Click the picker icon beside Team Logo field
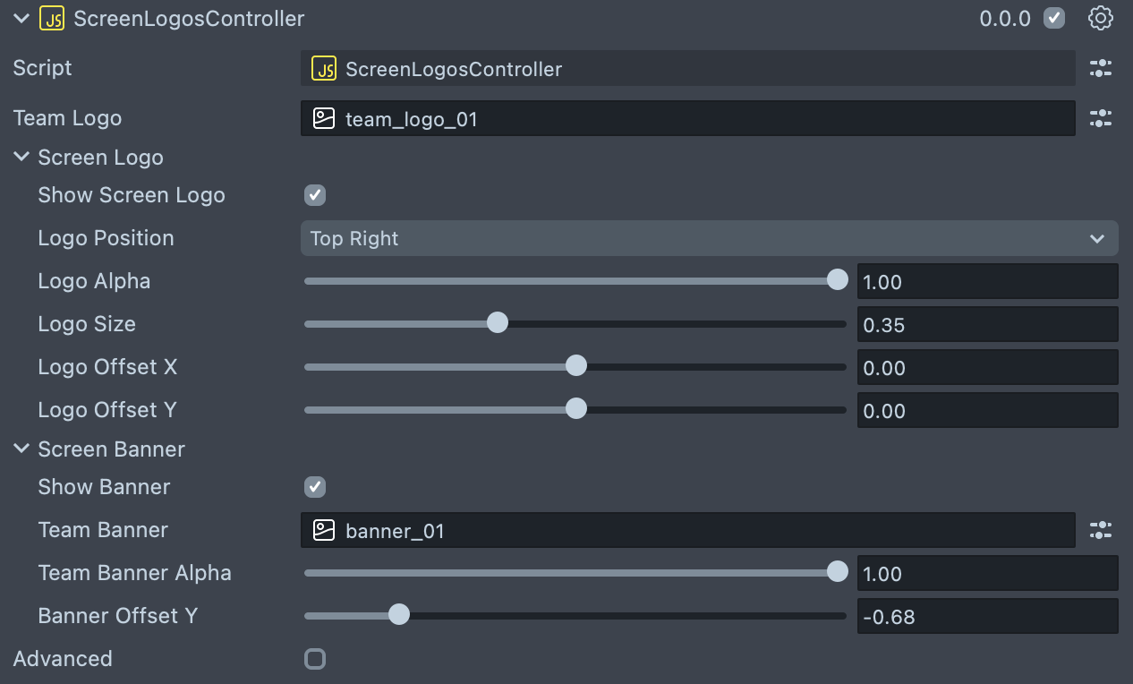This screenshot has height=684, width=1133. click(1100, 118)
